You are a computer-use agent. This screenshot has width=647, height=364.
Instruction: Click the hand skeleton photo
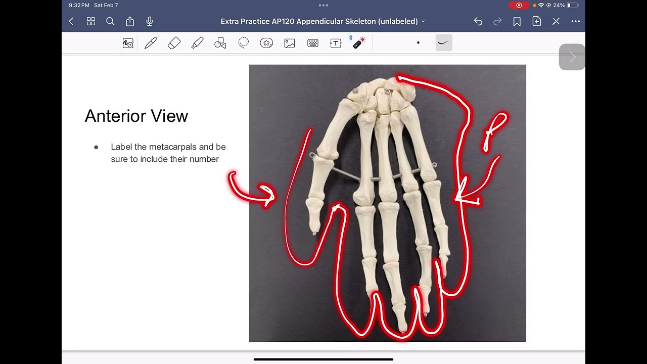coord(388,203)
